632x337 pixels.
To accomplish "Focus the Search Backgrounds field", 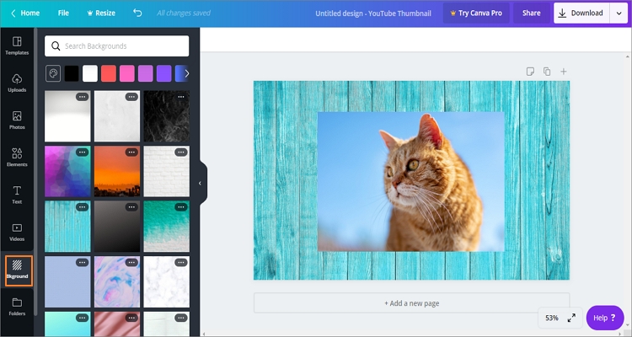I will click(117, 46).
